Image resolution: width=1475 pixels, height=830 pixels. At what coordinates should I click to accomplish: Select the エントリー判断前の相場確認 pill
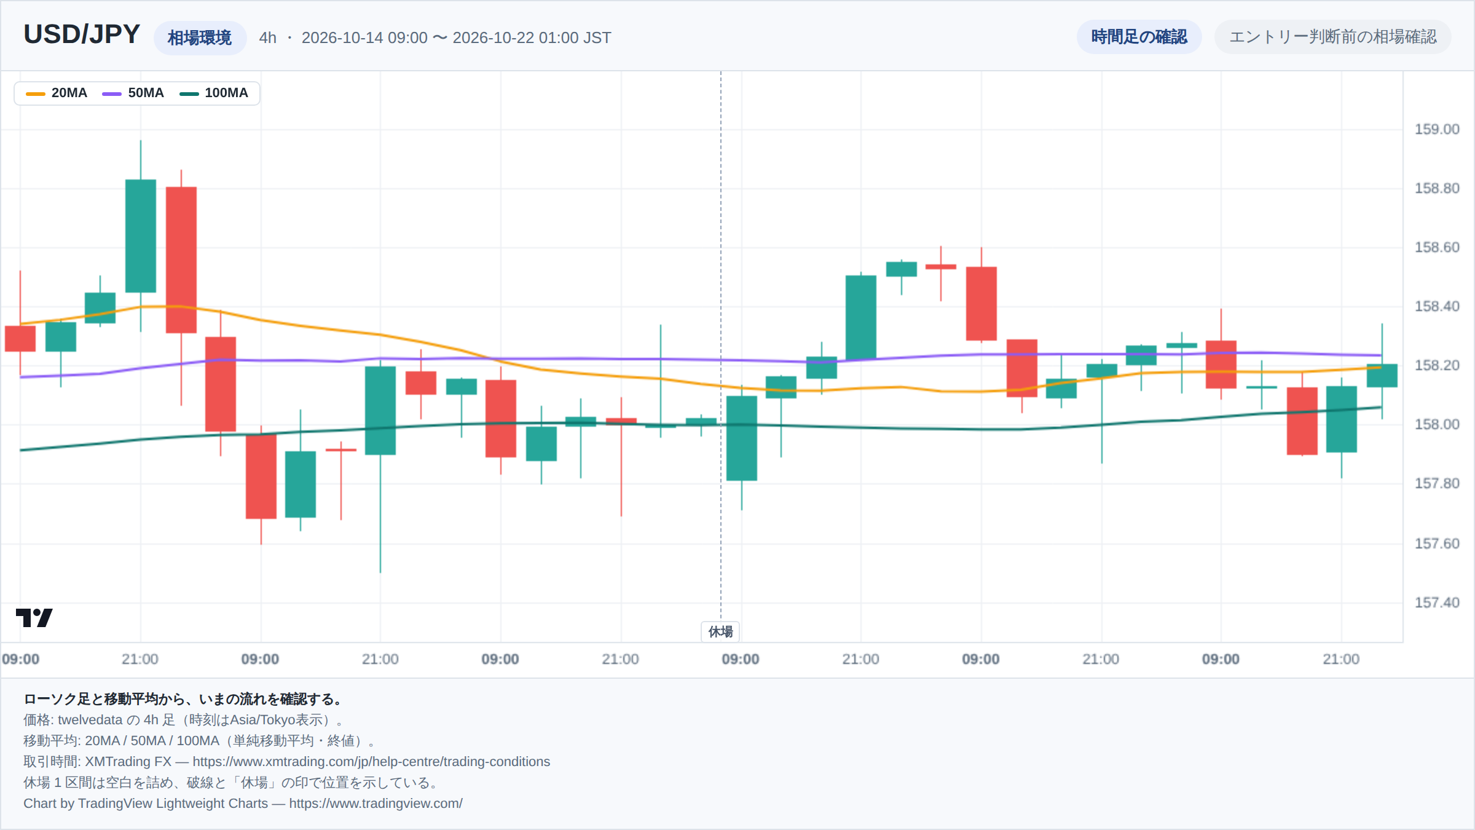tap(1332, 37)
